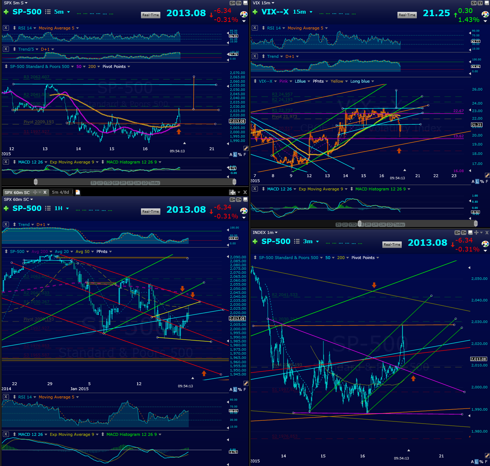
Task: Expand MACD Histogram 12 26 9 dropdown in SPX 60m
Action: (160, 435)
